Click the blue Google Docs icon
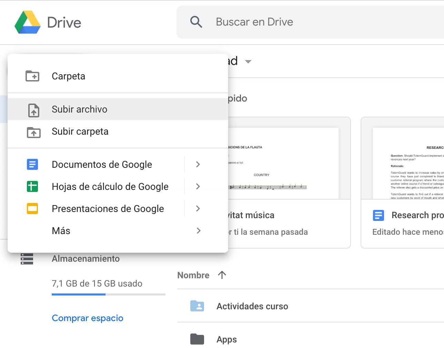The width and height of the screenshot is (444, 348). 32,164
